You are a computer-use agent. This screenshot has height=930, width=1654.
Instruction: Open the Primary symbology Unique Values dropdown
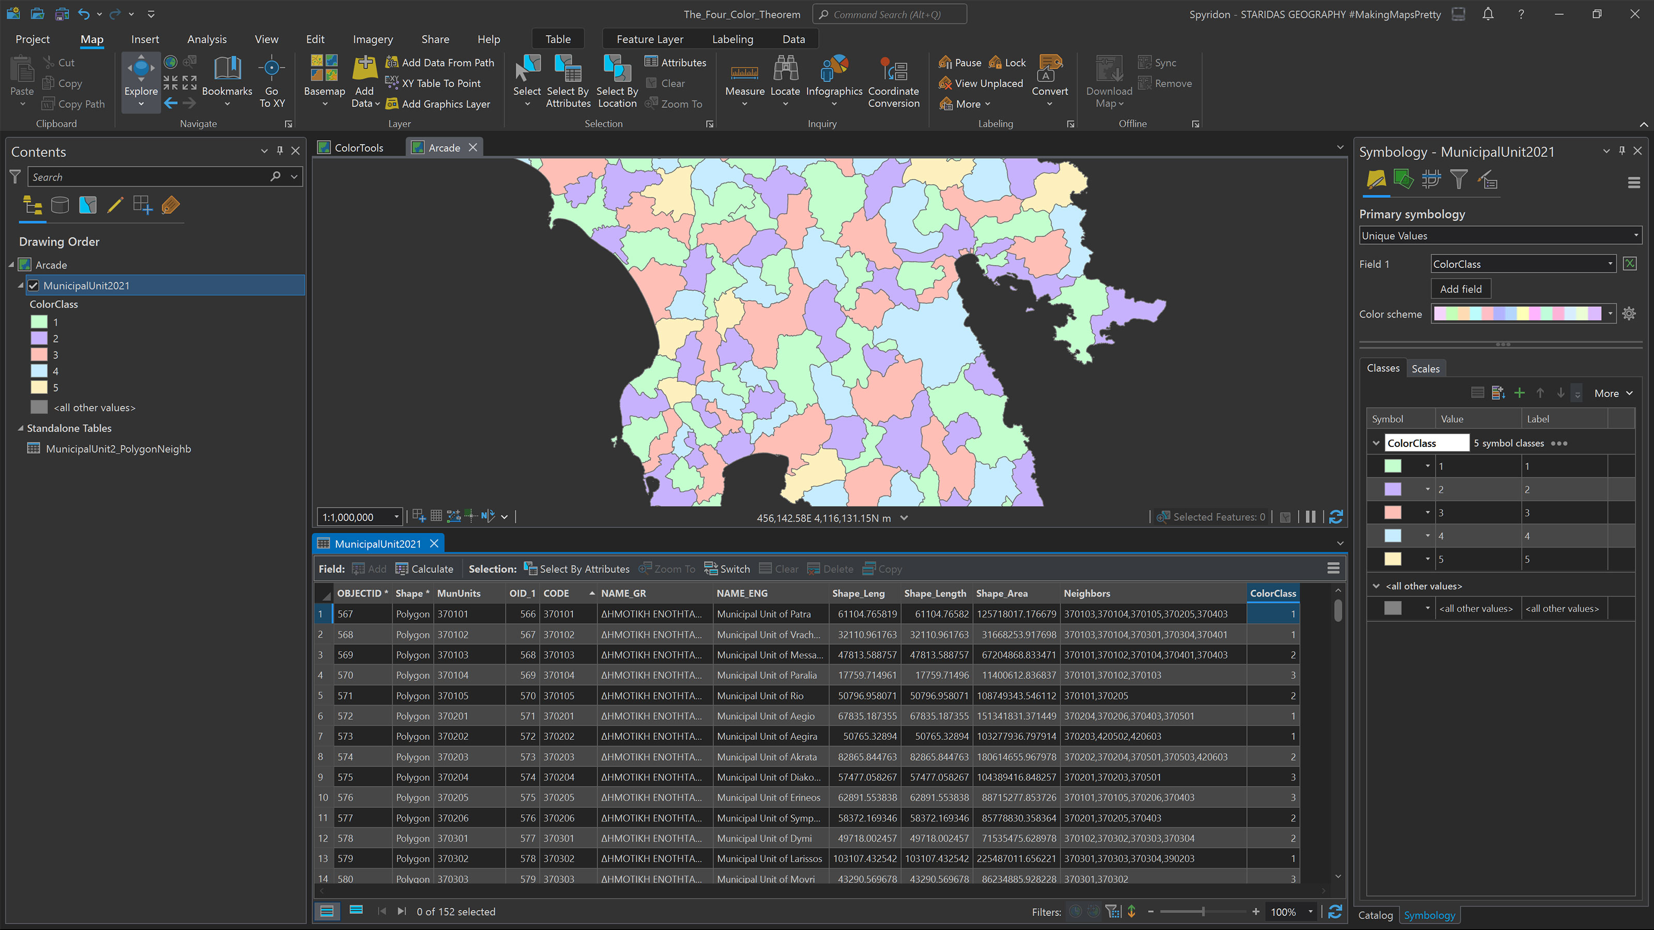click(1500, 236)
